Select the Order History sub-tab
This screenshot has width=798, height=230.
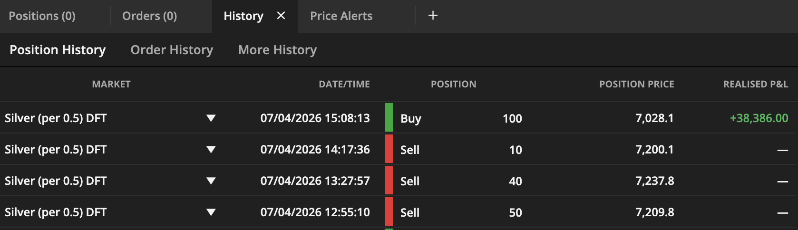click(172, 50)
